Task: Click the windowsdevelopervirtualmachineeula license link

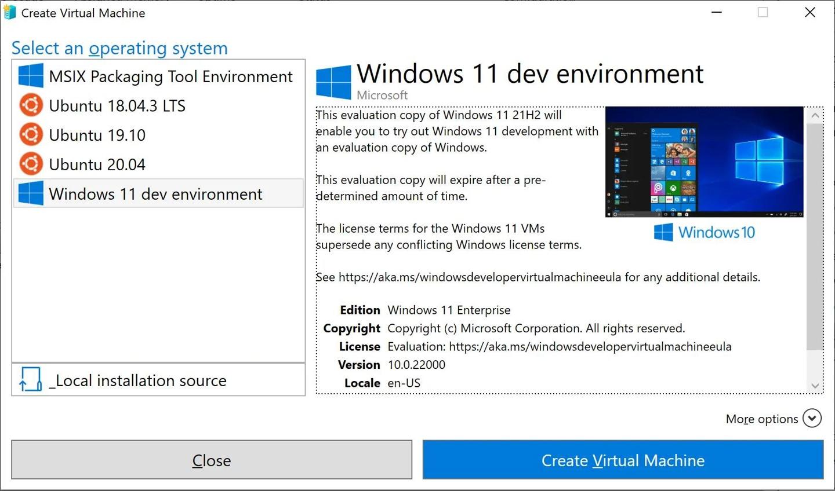Action: coord(589,346)
